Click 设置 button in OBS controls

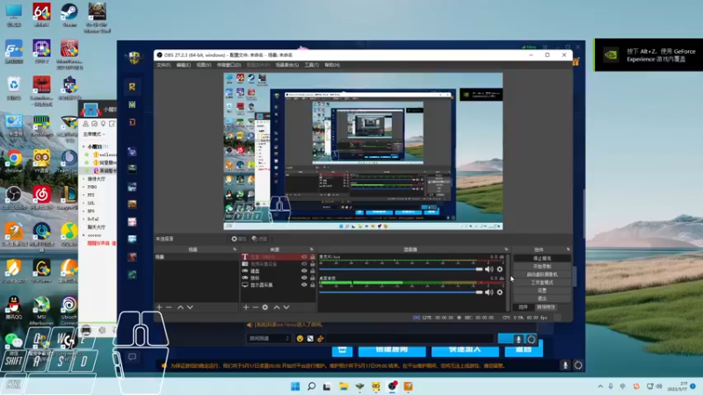coord(541,290)
